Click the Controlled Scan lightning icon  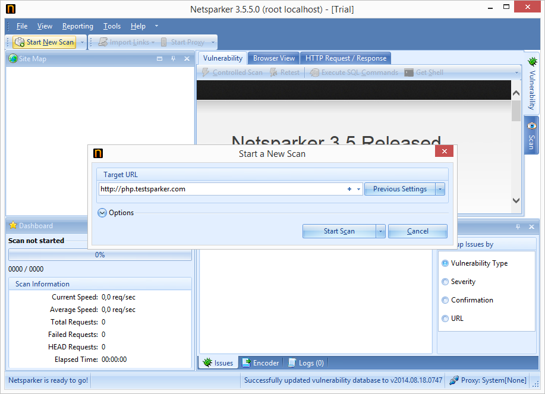click(206, 73)
